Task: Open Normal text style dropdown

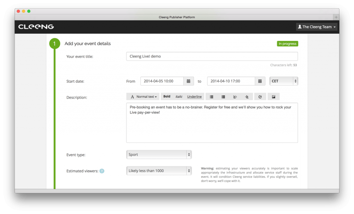Action: point(143,97)
